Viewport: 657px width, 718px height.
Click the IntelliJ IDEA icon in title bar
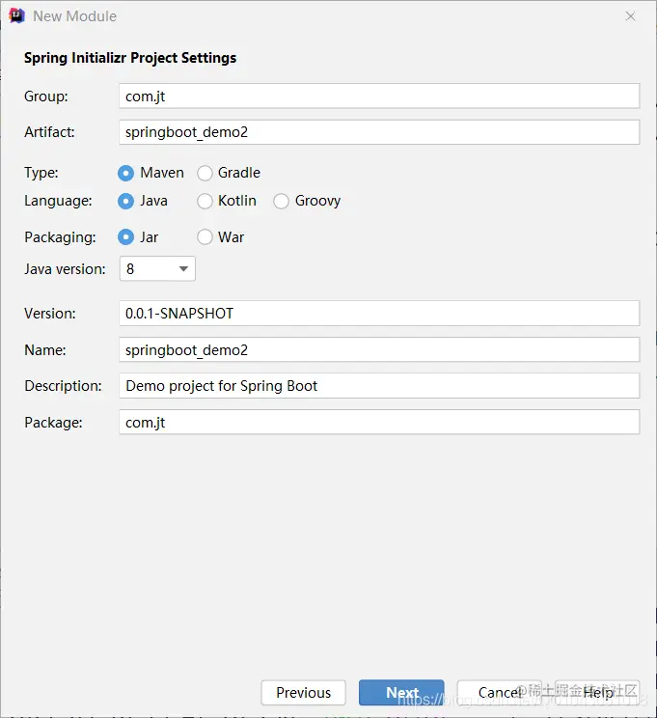click(16, 15)
